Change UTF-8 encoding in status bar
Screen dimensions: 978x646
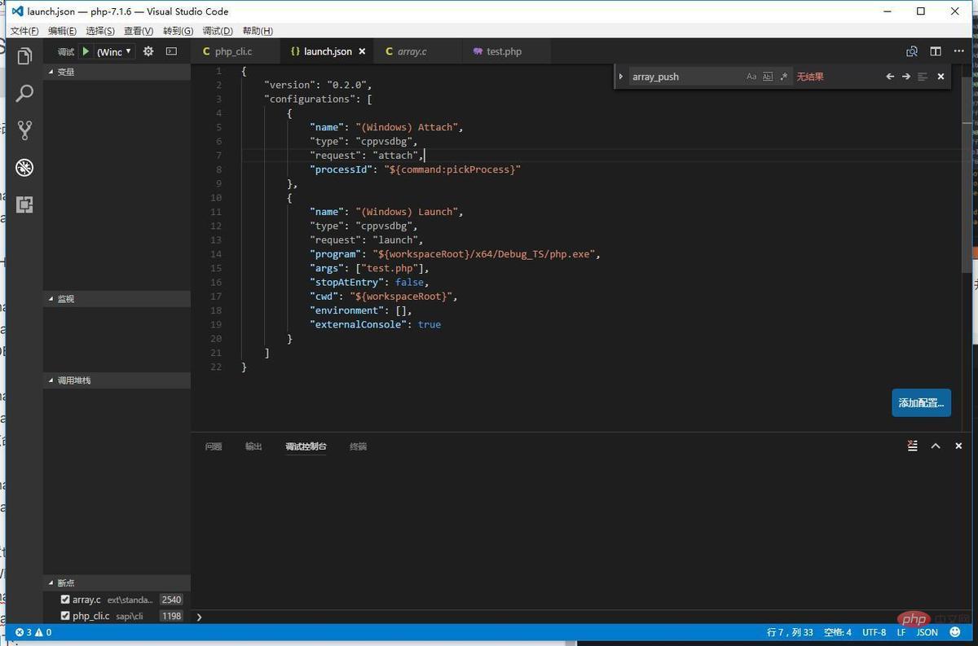coord(874,632)
